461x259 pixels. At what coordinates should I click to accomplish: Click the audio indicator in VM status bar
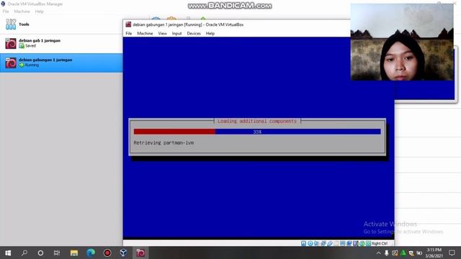click(x=316, y=243)
